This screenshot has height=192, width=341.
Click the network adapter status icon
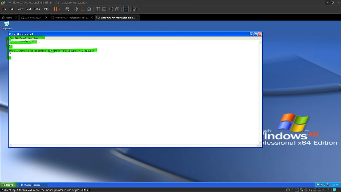pos(302,190)
